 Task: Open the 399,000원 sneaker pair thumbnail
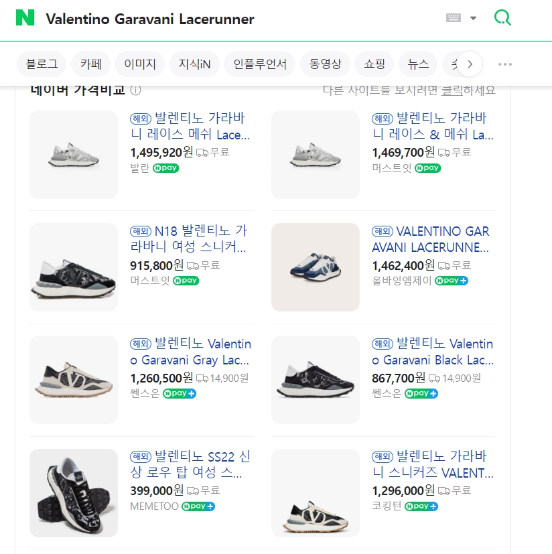[74, 492]
